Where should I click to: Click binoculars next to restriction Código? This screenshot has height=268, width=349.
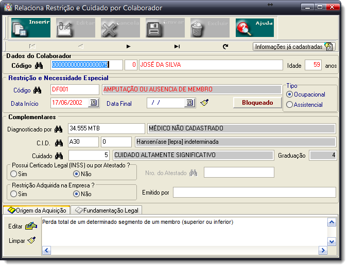pos(37,90)
